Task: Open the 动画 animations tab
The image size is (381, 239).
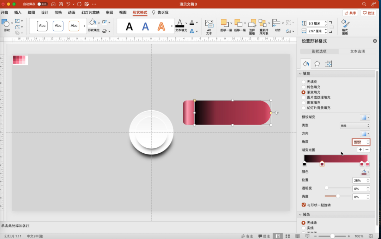Action: click(x=71, y=12)
